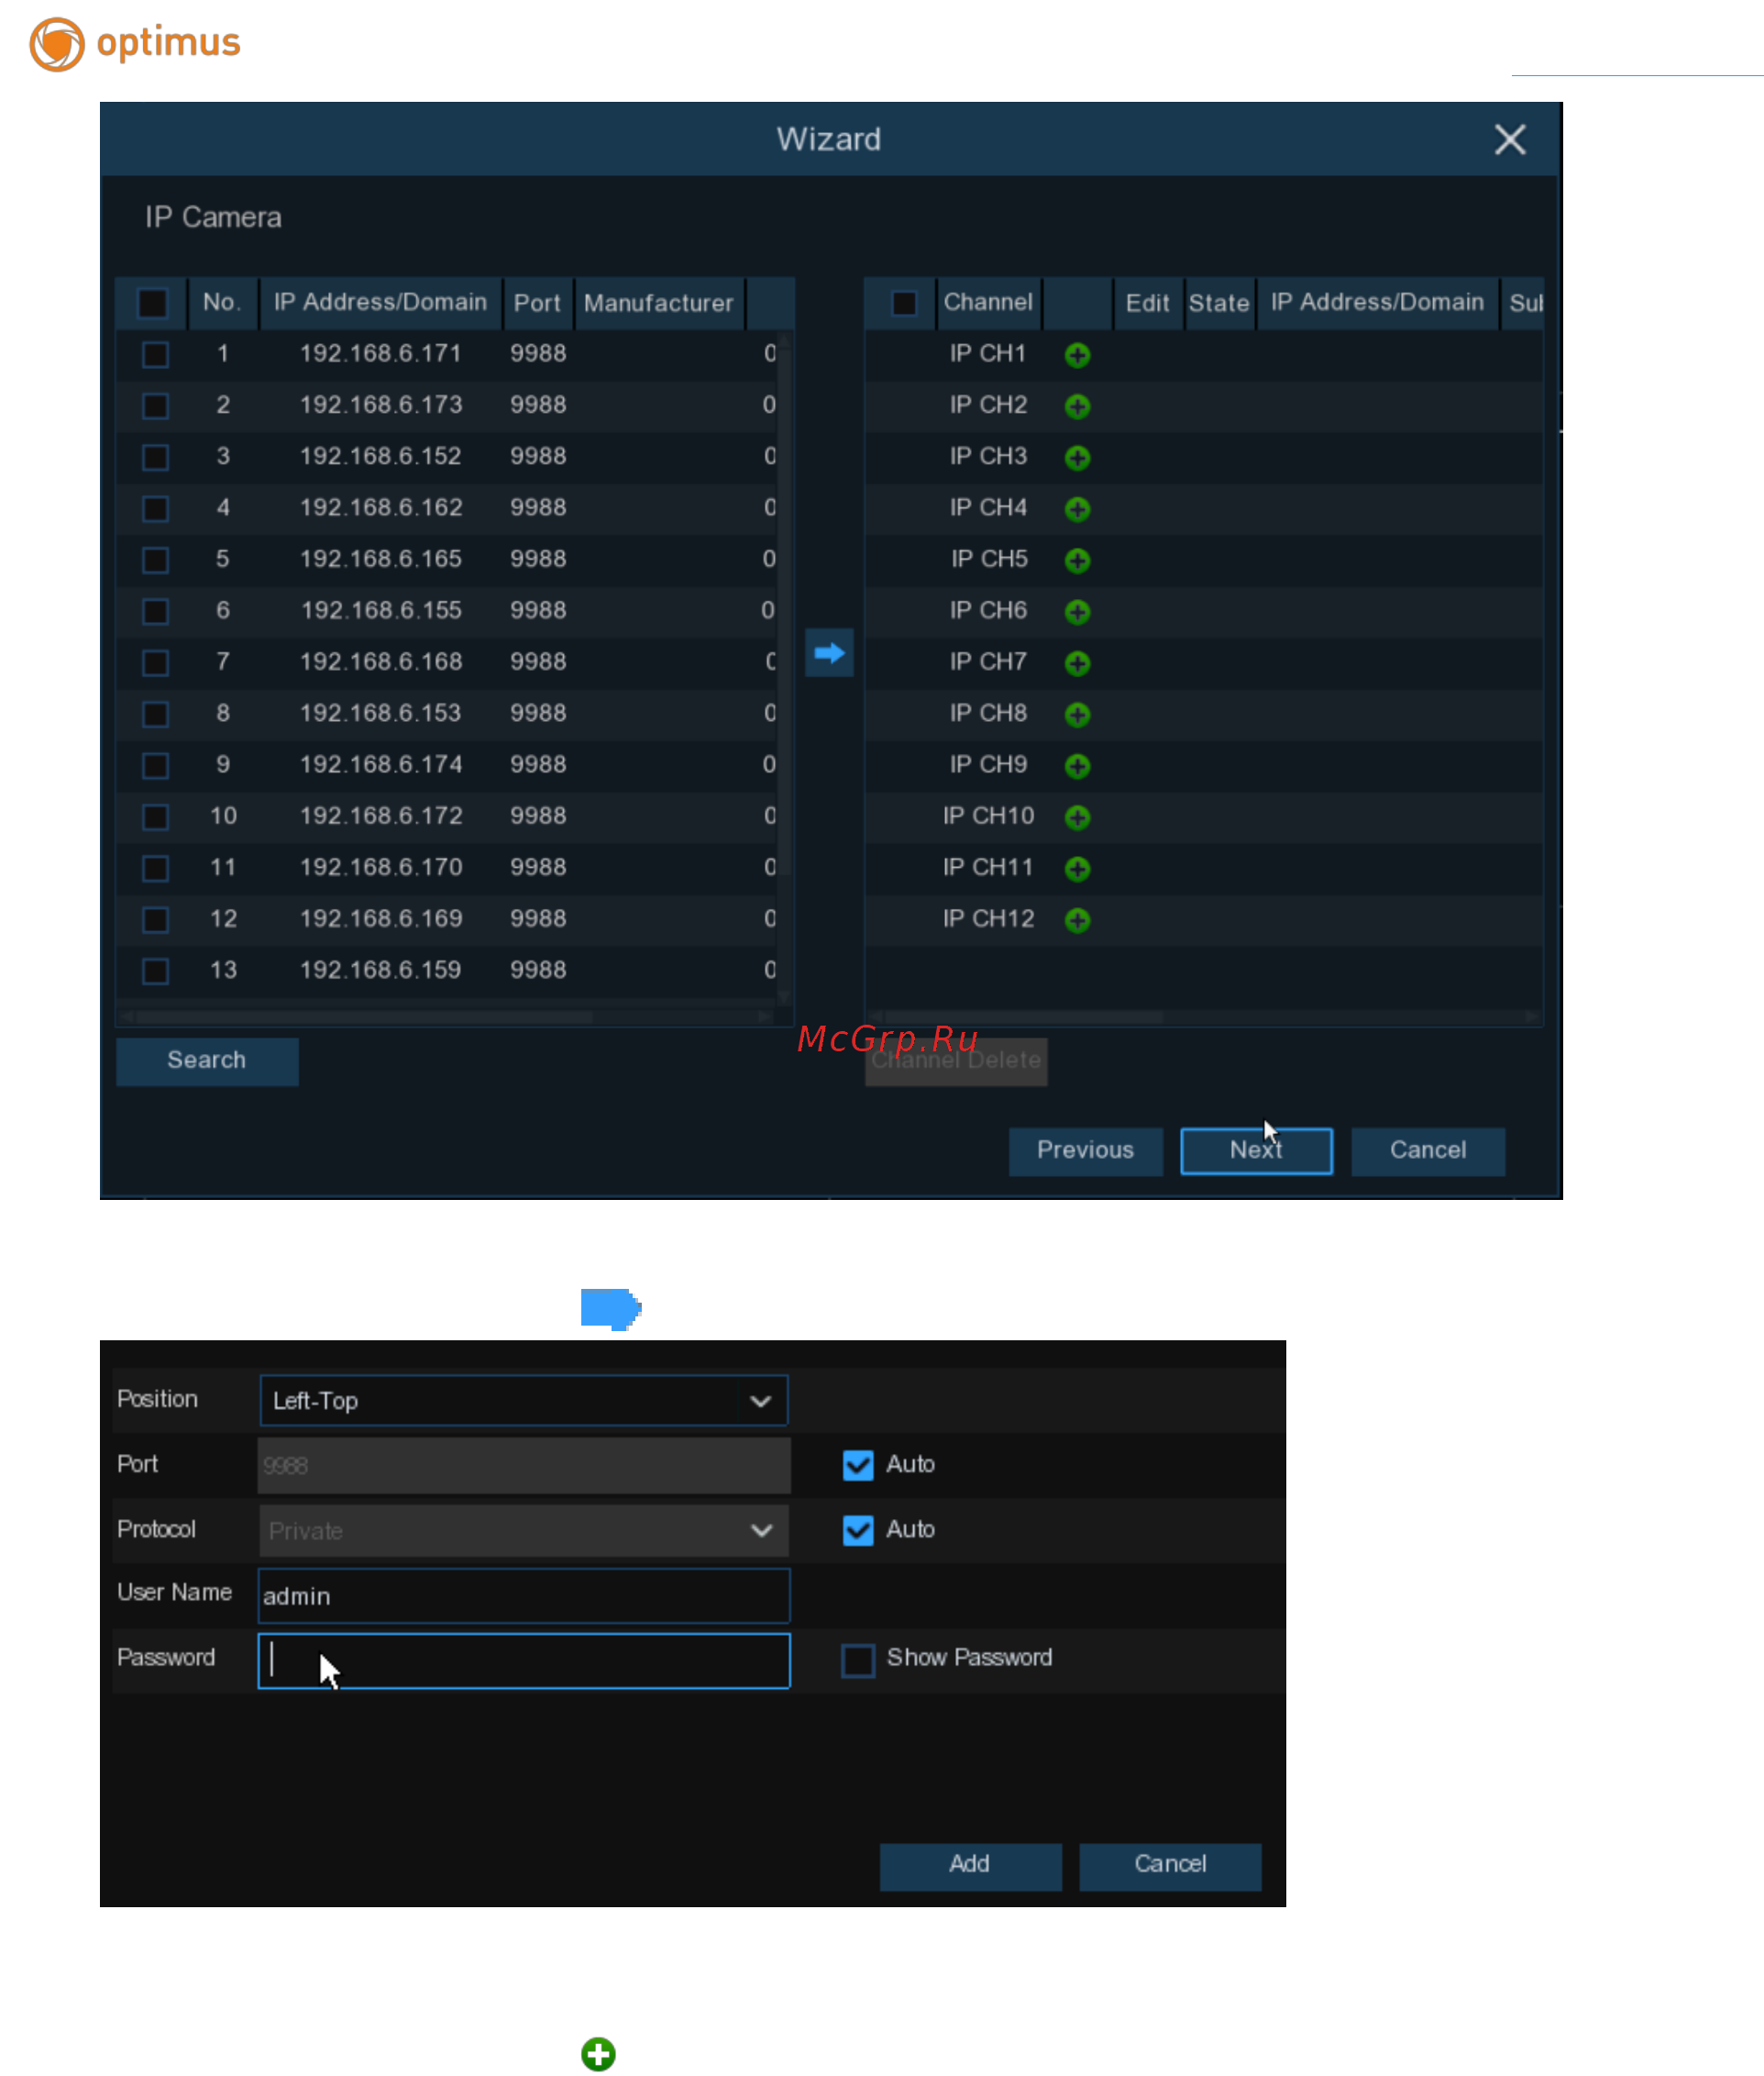This screenshot has width=1764, height=2076.
Task: Select all cameras in the search list
Action: [x=152, y=303]
